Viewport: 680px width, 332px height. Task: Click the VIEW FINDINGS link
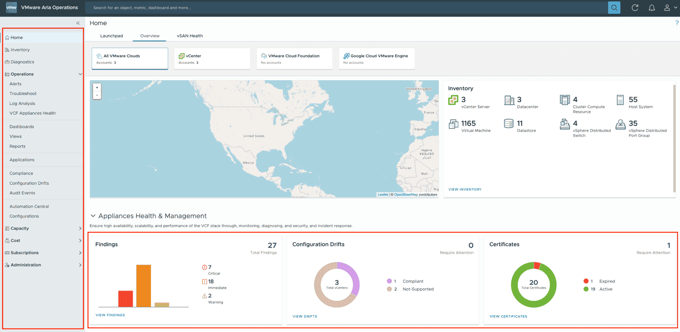(x=110, y=314)
